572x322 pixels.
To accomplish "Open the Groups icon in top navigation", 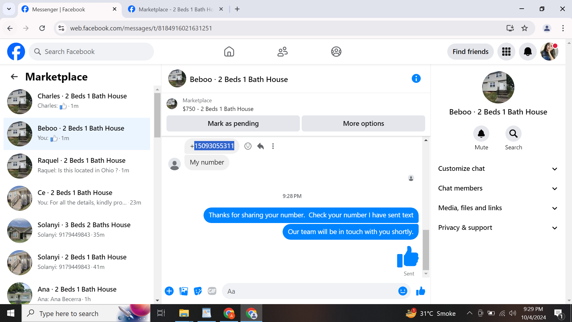I will [x=336, y=52].
